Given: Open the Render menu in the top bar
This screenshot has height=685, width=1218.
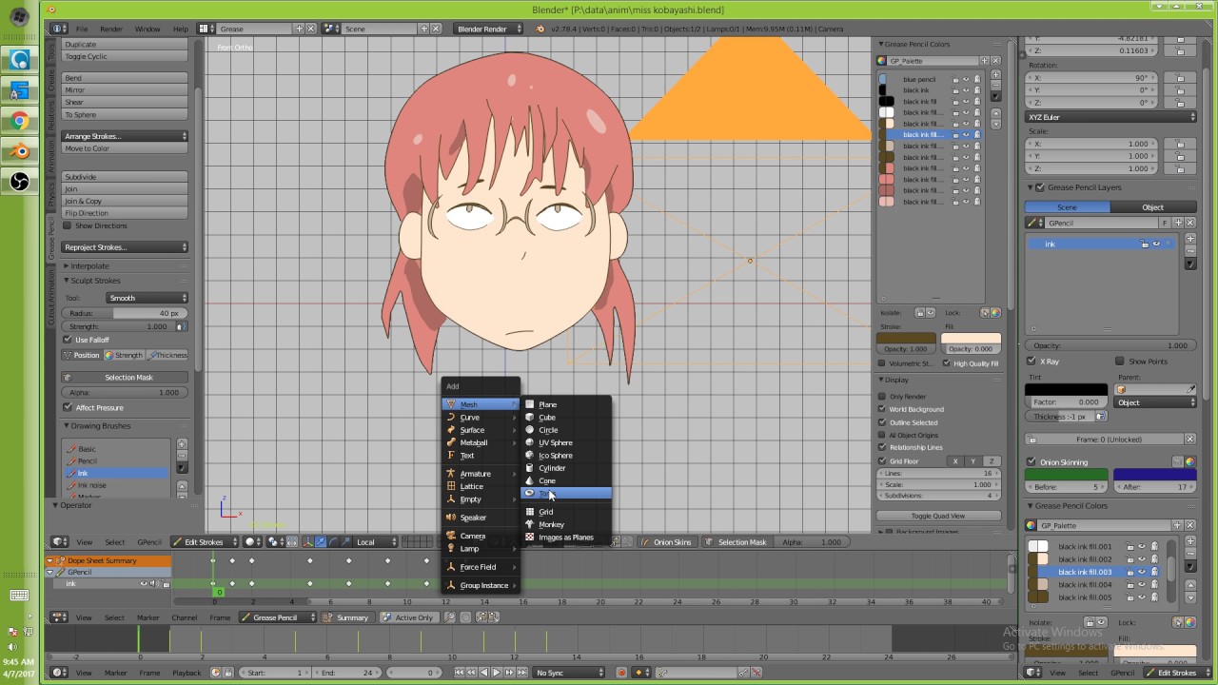Looking at the screenshot, I should pyautogui.click(x=111, y=29).
